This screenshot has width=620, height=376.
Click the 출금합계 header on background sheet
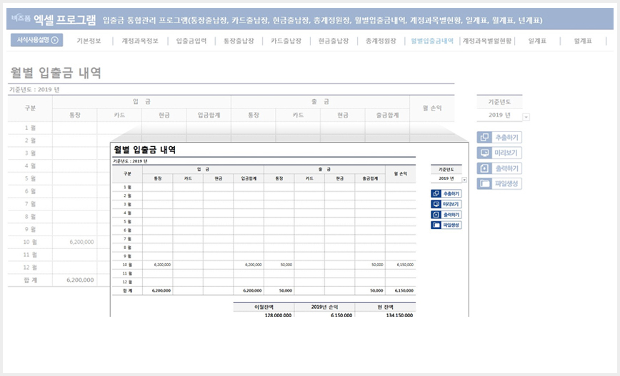click(387, 115)
